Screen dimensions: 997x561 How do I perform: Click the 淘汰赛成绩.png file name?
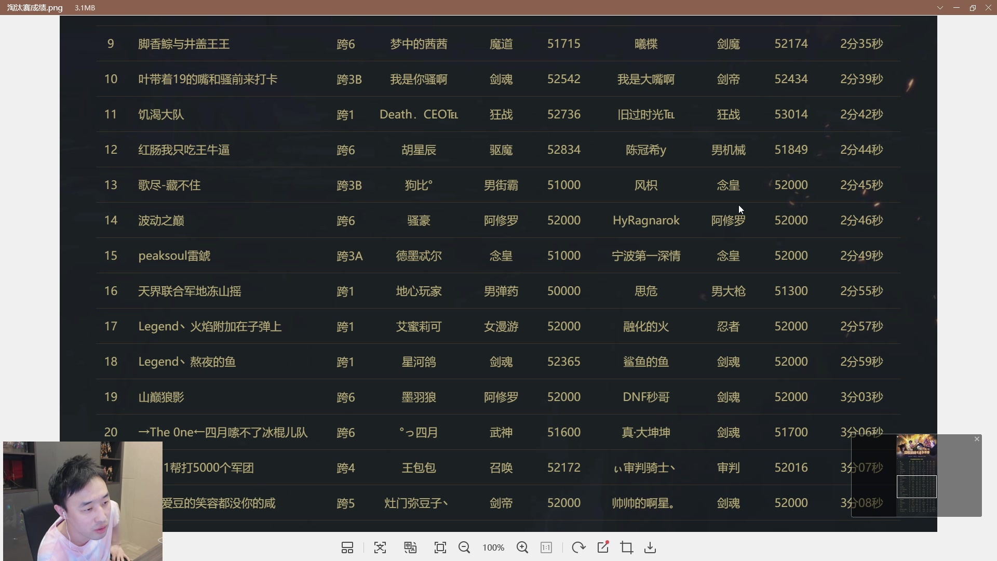pyautogui.click(x=35, y=8)
